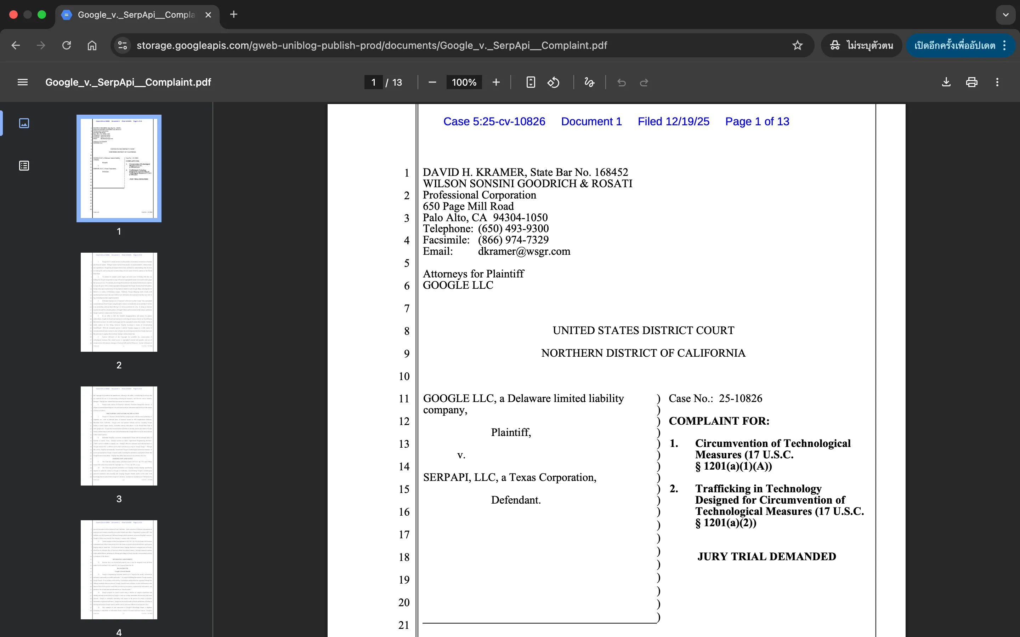Click the Fit to page icon
This screenshot has height=637, width=1020.
pos(531,82)
